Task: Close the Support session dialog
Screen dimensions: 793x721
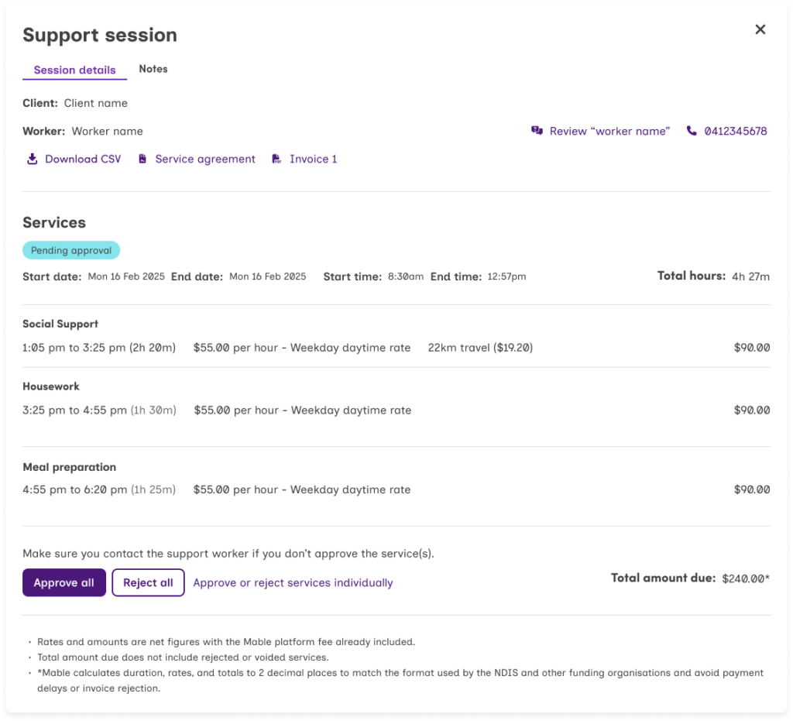Action: [x=760, y=29]
